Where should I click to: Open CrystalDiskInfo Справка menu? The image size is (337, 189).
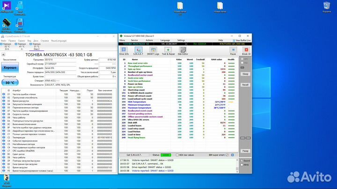pyautogui.click(x=45, y=41)
